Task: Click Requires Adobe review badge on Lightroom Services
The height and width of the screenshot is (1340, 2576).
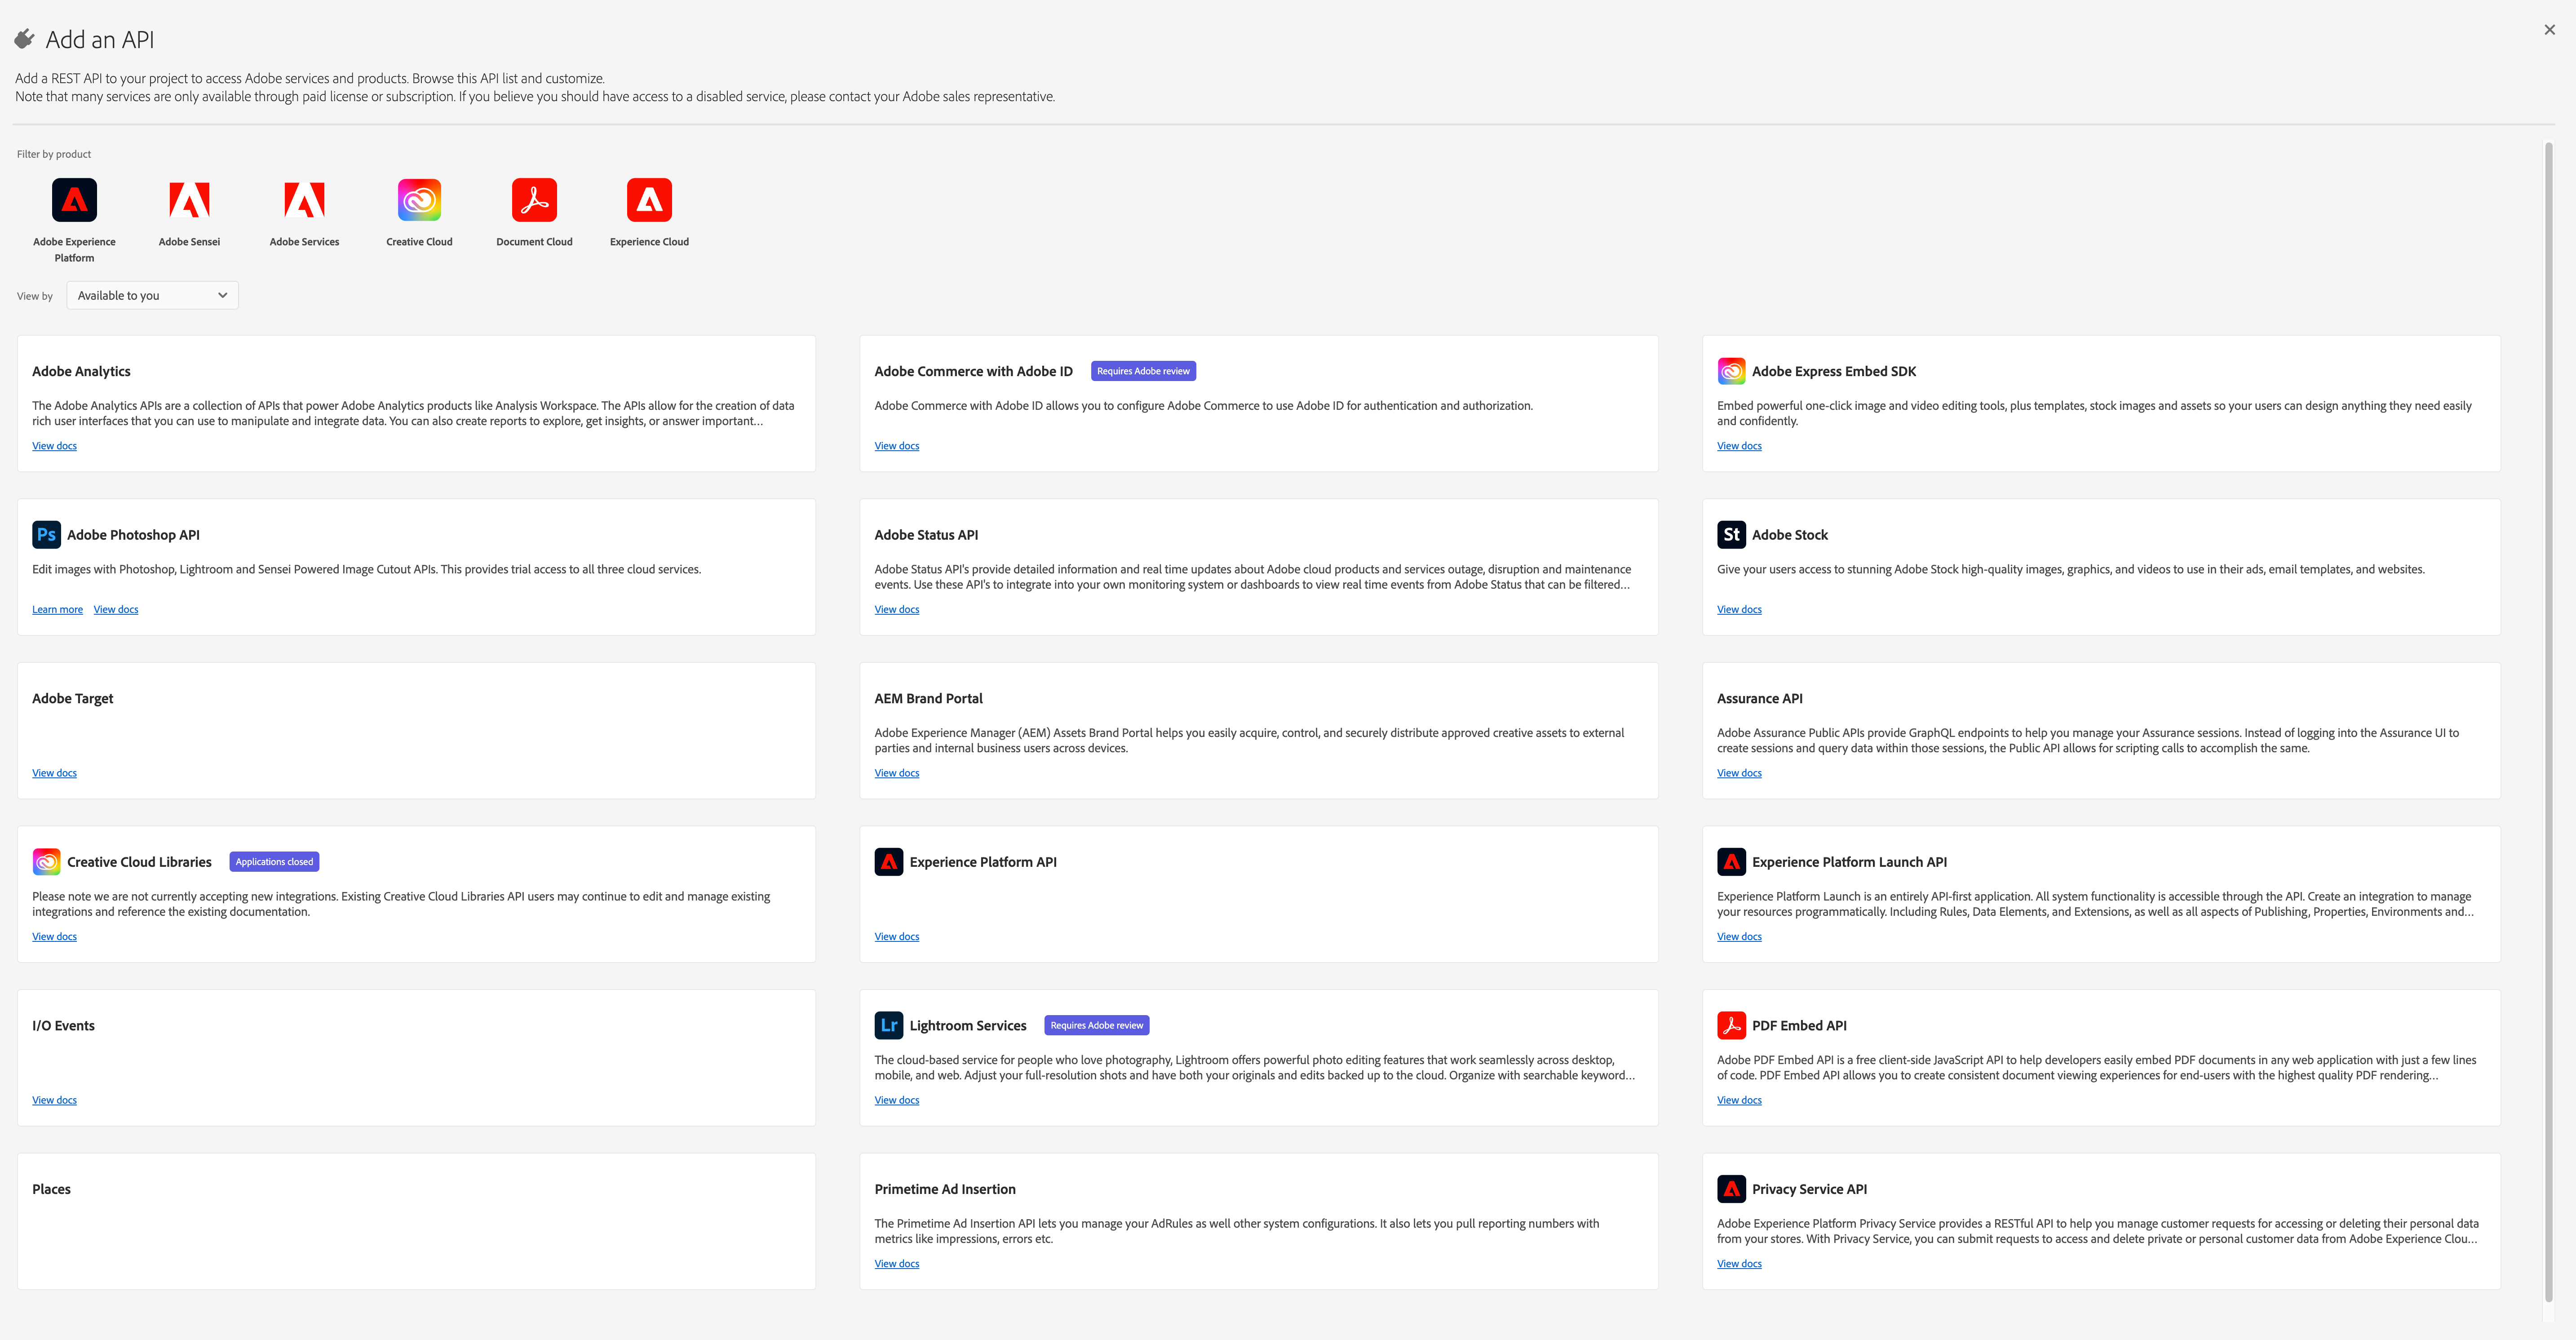Action: tap(1096, 1025)
